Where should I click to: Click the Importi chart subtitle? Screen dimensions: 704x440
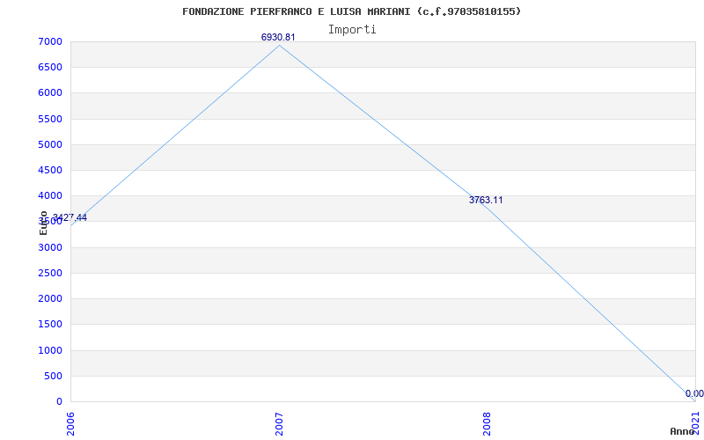click(x=352, y=30)
